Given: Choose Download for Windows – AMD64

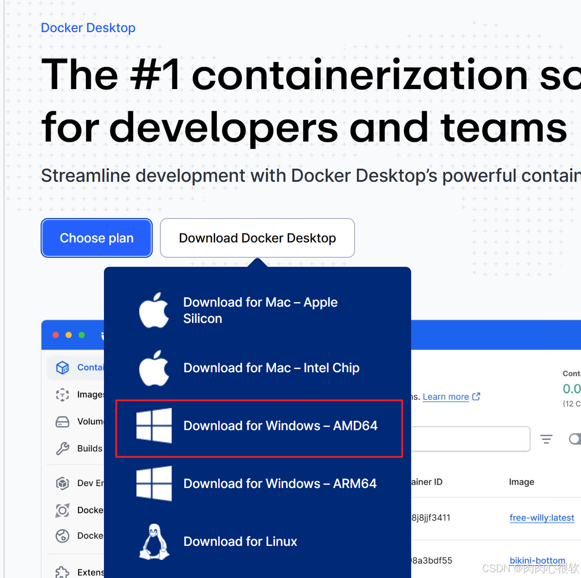Looking at the screenshot, I should [x=259, y=429].
